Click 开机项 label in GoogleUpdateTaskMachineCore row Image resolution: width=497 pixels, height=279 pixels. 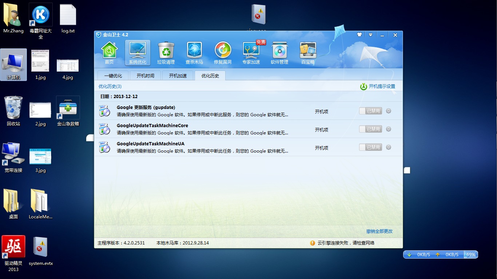tap(322, 130)
